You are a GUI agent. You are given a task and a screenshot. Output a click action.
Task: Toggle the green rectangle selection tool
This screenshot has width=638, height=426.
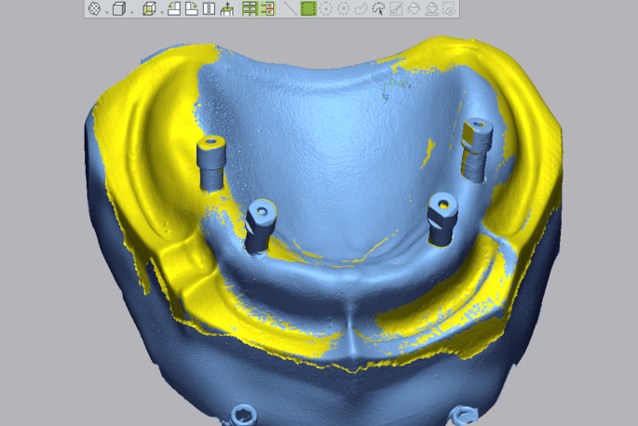coord(308,8)
